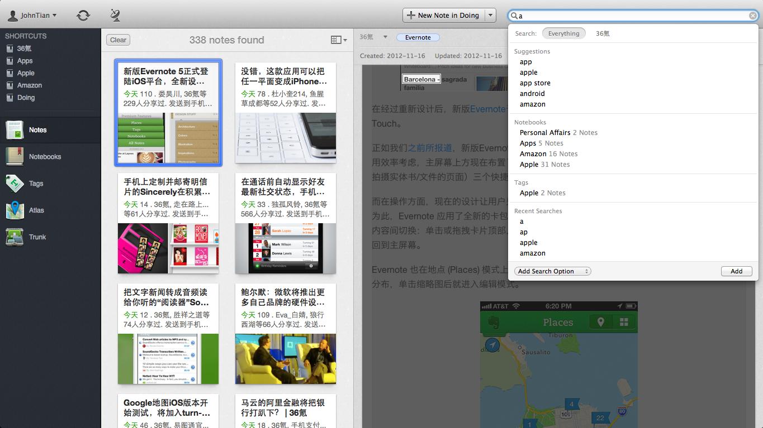Choose the 'app' suggestion
This screenshot has height=428, width=763.
[x=525, y=62]
